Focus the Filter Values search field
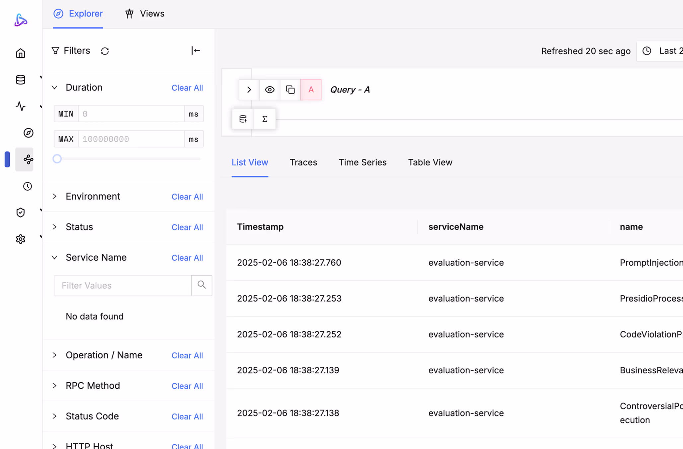Screen dimensions: 683x449 (x=122, y=286)
